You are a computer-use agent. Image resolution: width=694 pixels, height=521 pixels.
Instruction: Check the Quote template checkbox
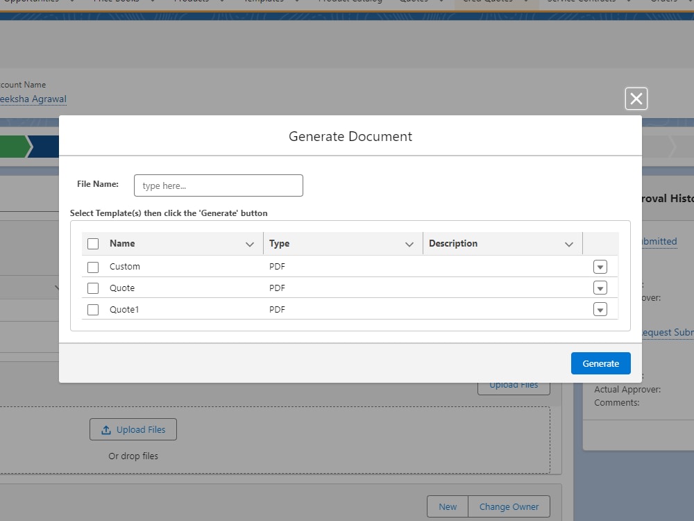pyautogui.click(x=93, y=288)
